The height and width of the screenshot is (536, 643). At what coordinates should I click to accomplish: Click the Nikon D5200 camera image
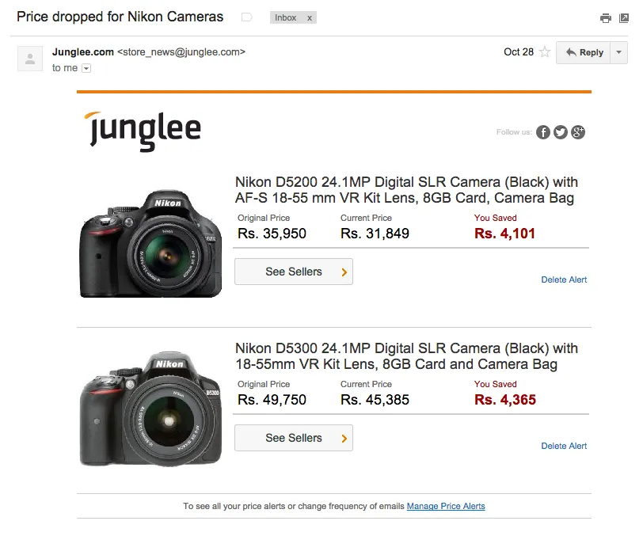tap(150, 245)
